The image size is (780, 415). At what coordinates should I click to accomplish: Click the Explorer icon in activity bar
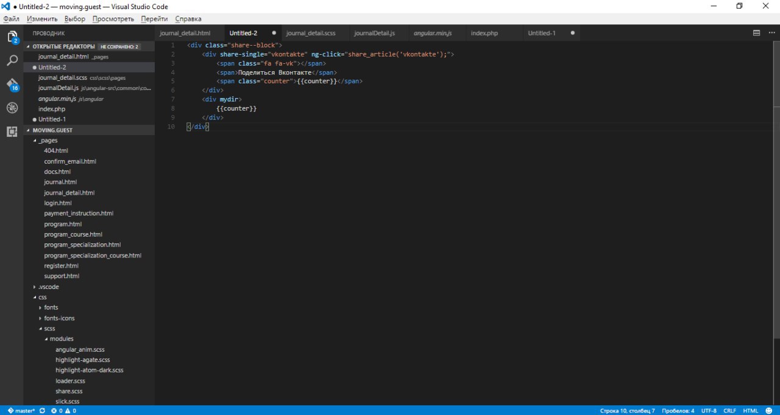tap(12, 37)
